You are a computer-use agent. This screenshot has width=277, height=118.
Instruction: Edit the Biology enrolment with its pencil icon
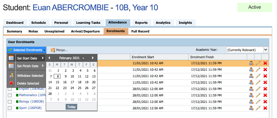(258, 102)
